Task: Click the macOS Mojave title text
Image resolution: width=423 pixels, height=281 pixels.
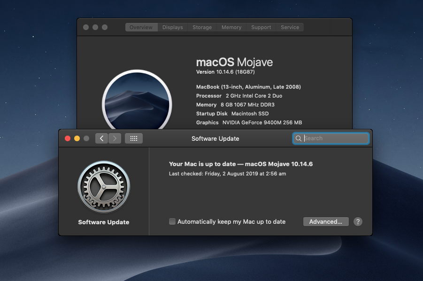Action: (x=234, y=62)
